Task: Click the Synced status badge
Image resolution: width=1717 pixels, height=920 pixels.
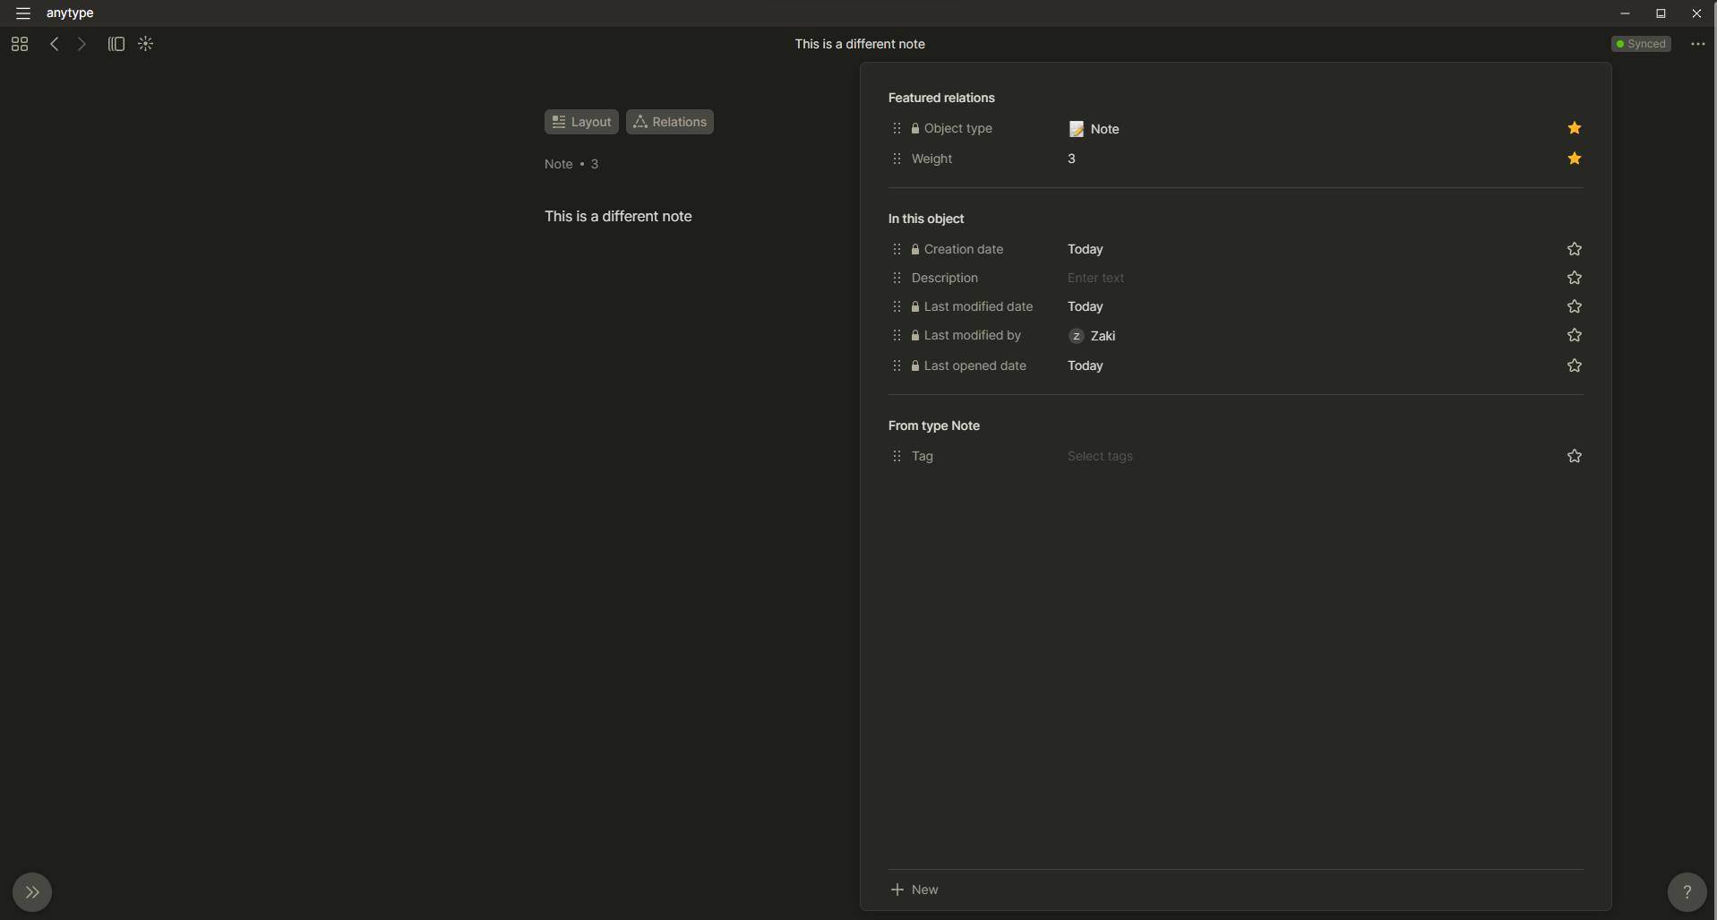Action: click(x=1641, y=44)
